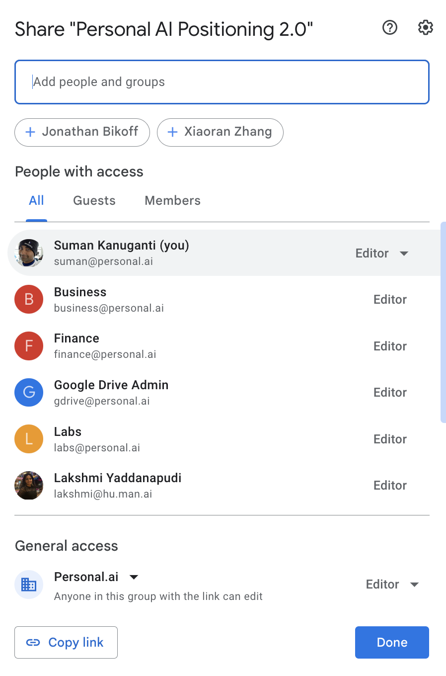
Task: Click the General access heading
Action: (67, 546)
